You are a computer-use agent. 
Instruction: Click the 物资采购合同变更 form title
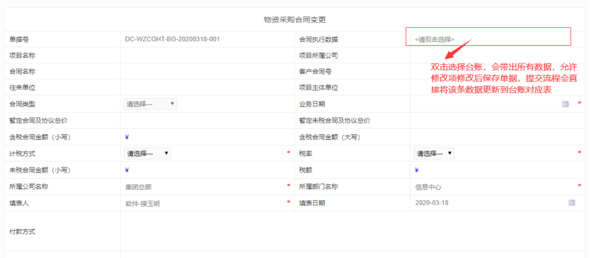(294, 19)
